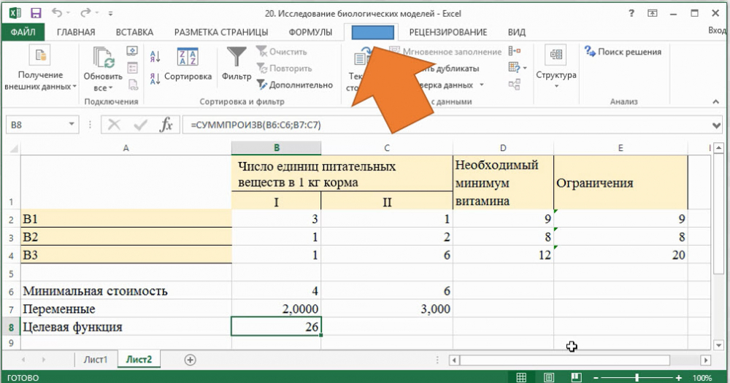Add a new sheet with plus icon

pos(190,360)
